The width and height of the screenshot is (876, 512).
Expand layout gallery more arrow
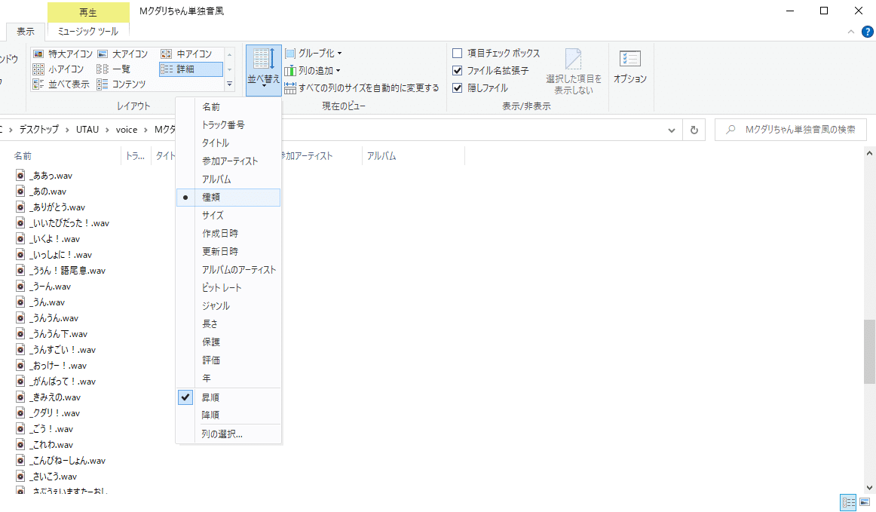230,84
